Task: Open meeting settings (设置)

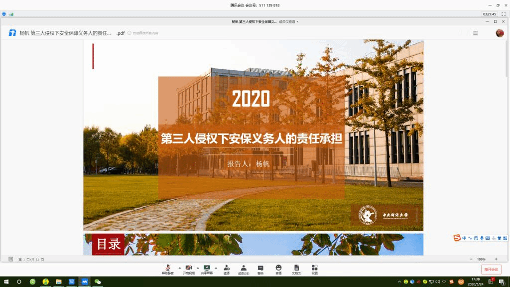Action: (x=315, y=269)
